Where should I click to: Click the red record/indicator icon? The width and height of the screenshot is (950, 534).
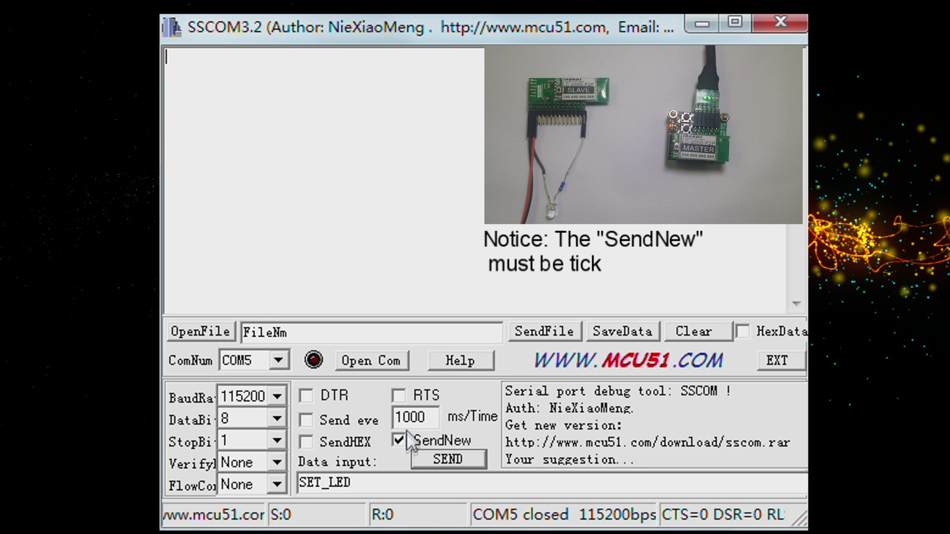(x=313, y=360)
